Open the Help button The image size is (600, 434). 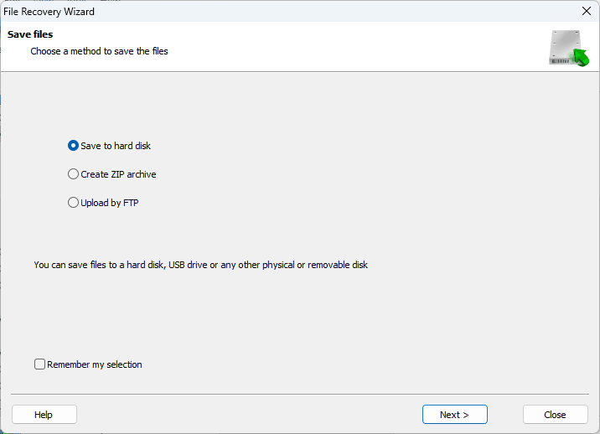click(44, 415)
